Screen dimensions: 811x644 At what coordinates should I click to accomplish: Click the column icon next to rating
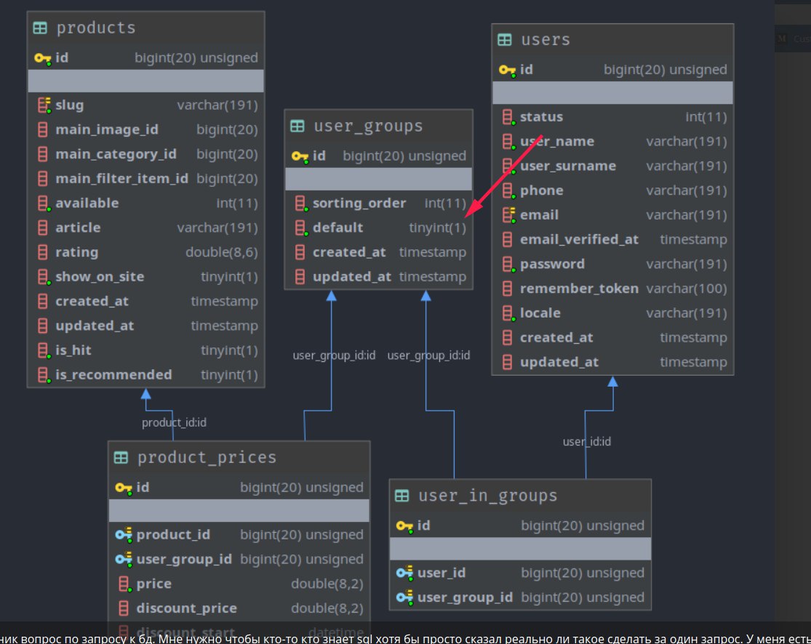click(x=43, y=252)
